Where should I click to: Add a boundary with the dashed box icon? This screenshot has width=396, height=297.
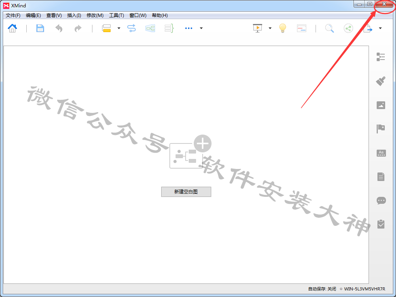pos(150,28)
